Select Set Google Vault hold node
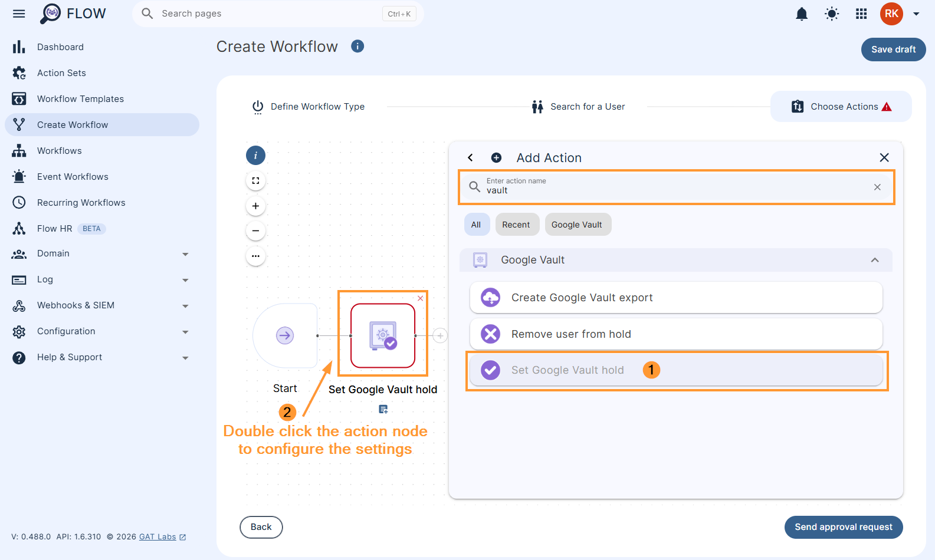The height and width of the screenshot is (560, 935). [x=383, y=335]
